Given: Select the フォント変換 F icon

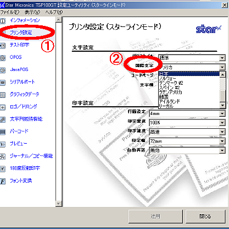Looking at the screenshot, I should [3, 181].
